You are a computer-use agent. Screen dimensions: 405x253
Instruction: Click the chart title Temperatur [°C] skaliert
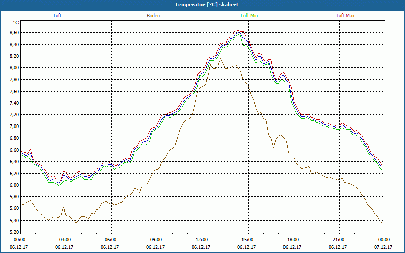coord(207,5)
